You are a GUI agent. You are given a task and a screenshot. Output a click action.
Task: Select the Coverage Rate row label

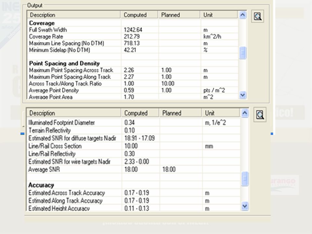point(46,37)
